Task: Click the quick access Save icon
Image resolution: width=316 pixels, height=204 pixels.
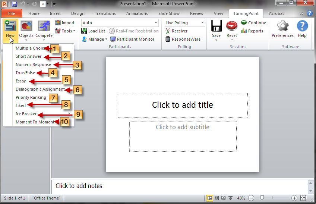Action: coord(14,4)
